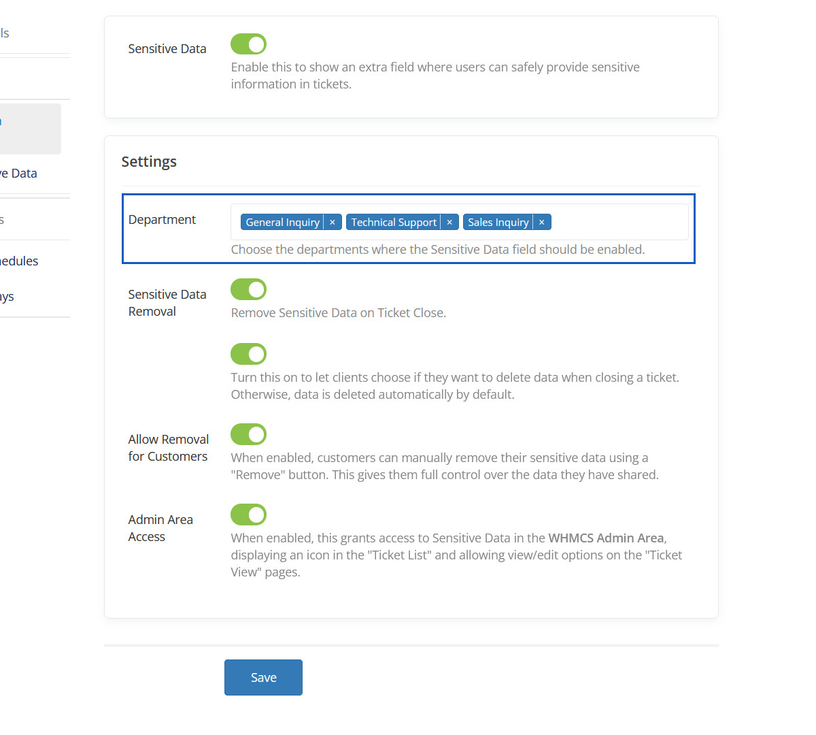Remove the General Inquiry department tag
This screenshot has width=816, height=735.
(x=333, y=223)
